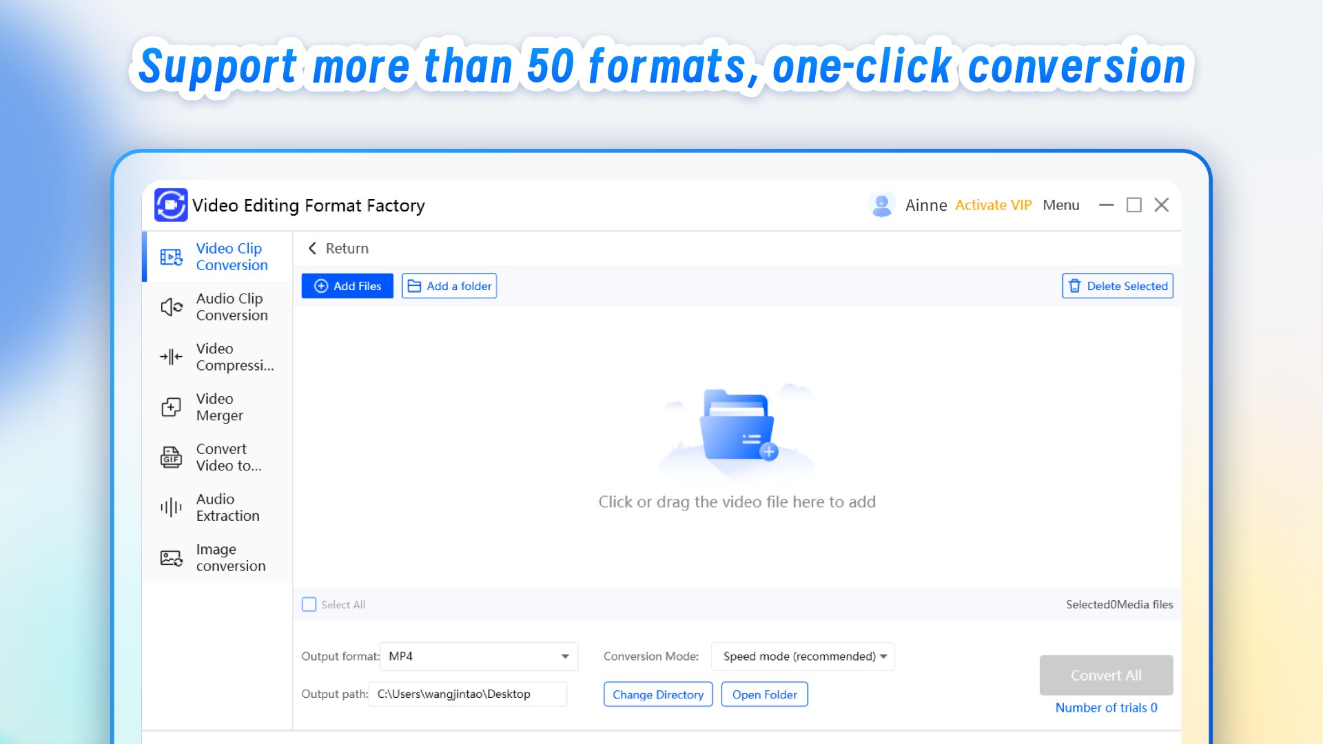Open Audio Clip Conversion via speaker icon
Image resolution: width=1323 pixels, height=744 pixels.
pos(171,307)
